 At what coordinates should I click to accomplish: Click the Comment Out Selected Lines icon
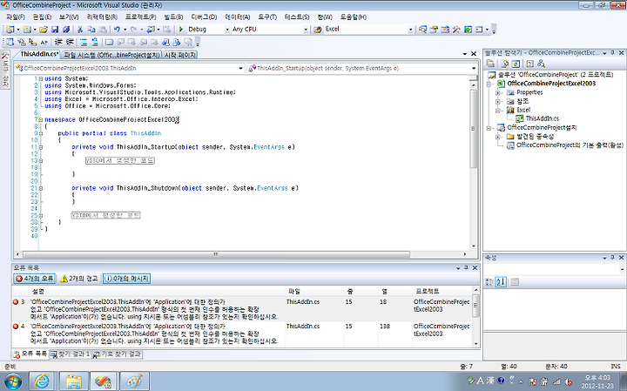click(84, 42)
